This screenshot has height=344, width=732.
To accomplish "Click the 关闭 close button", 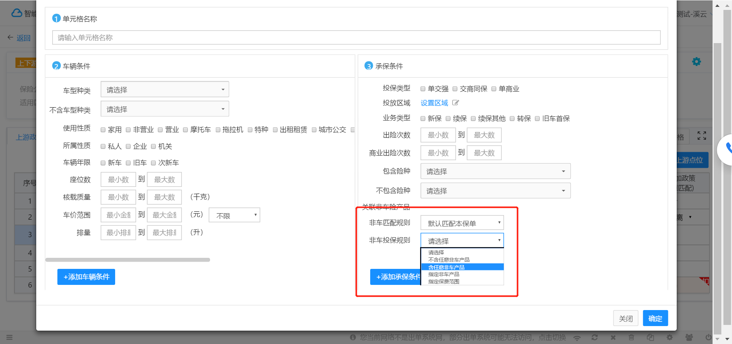I will click(626, 318).
